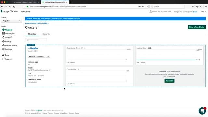Reload the page with the refresh icon
The height and width of the screenshot is (117, 208).
pyautogui.click(x=10, y=6)
